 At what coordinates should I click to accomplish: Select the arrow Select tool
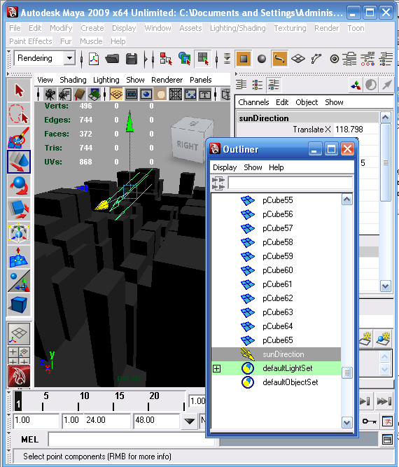[x=19, y=91]
